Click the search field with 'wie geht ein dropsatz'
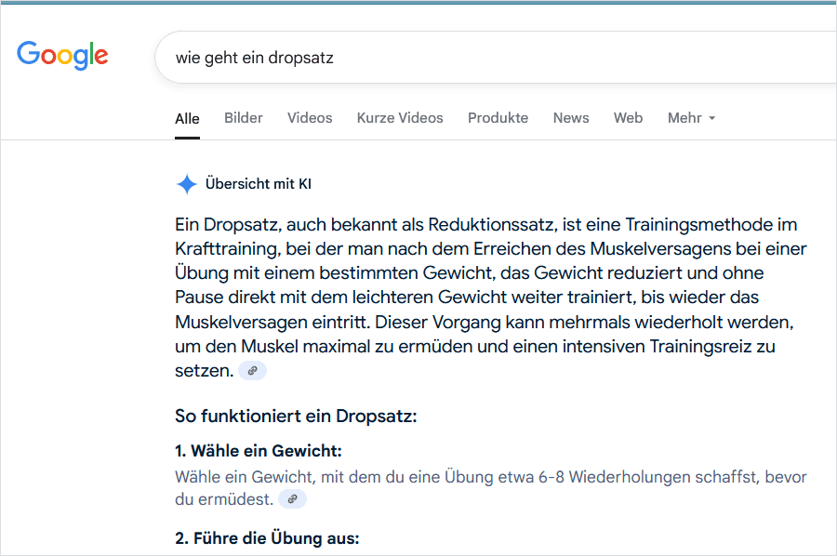837x556 pixels. pos(496,57)
